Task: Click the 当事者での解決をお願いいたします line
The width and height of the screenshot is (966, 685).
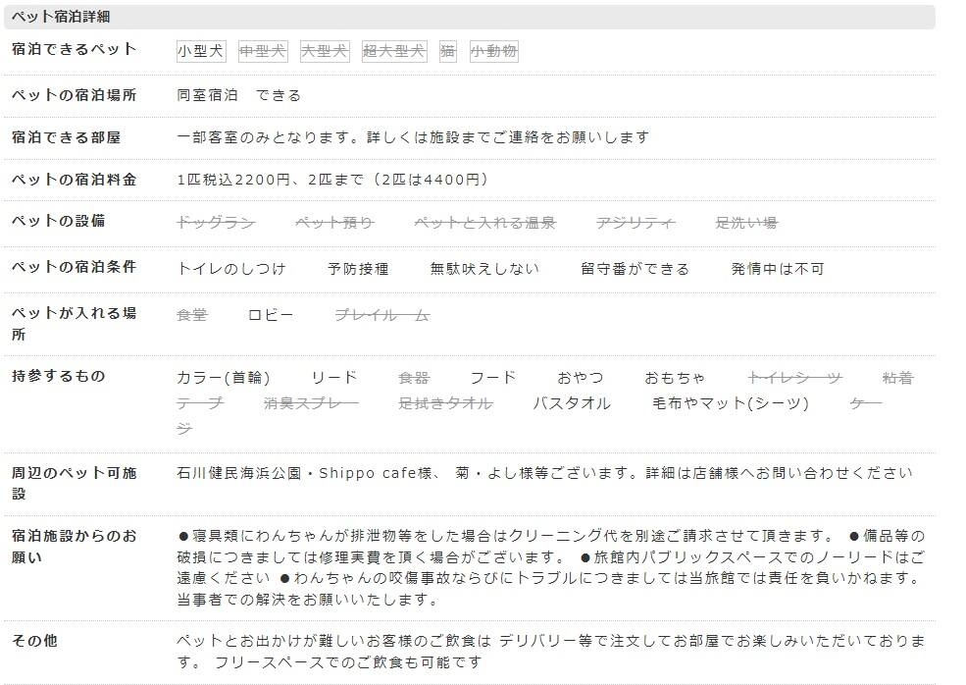Action: click(307, 599)
